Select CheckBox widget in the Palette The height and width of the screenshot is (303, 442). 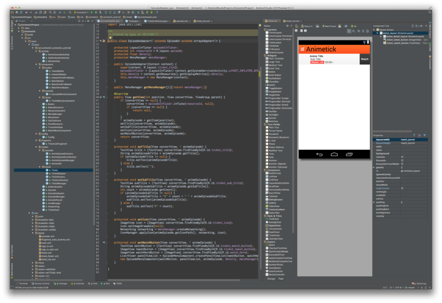(x=272, y=82)
